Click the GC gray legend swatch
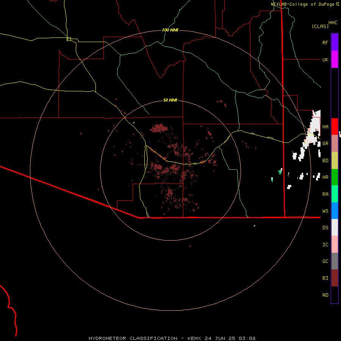341x341 pixels. tap(335, 261)
